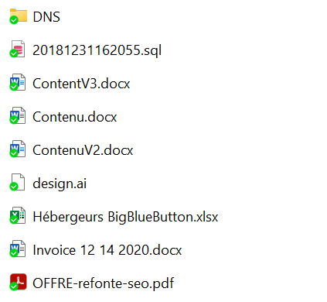Select the Contenu.docx file label
327x302 pixels.
pos(75,117)
